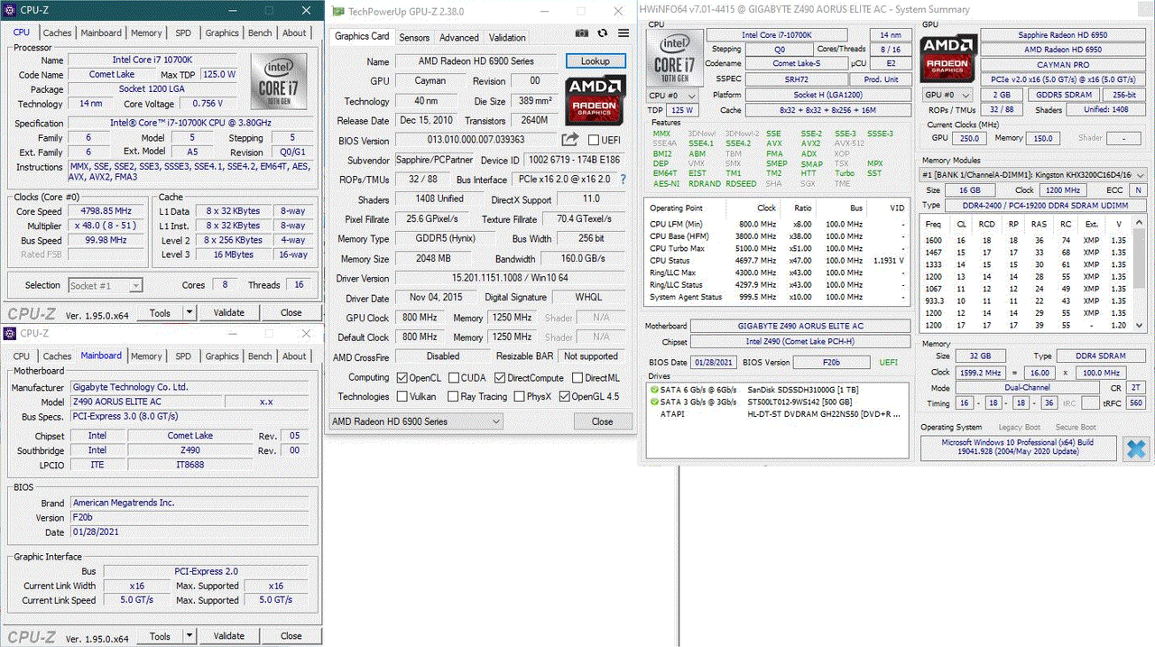Click Validate in the top CPU-Z window
The width and height of the screenshot is (1155, 647).
coord(229,313)
